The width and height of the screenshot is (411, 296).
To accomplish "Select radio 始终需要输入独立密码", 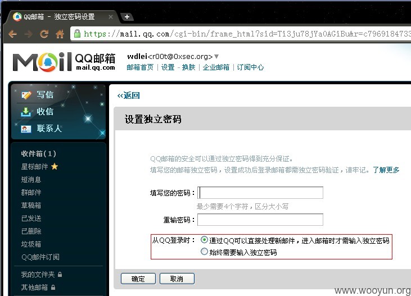I will point(204,252).
